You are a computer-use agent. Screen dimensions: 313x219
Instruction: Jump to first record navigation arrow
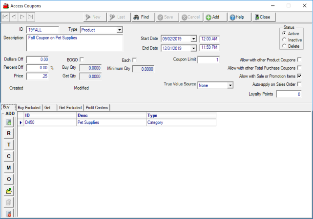point(6,17)
